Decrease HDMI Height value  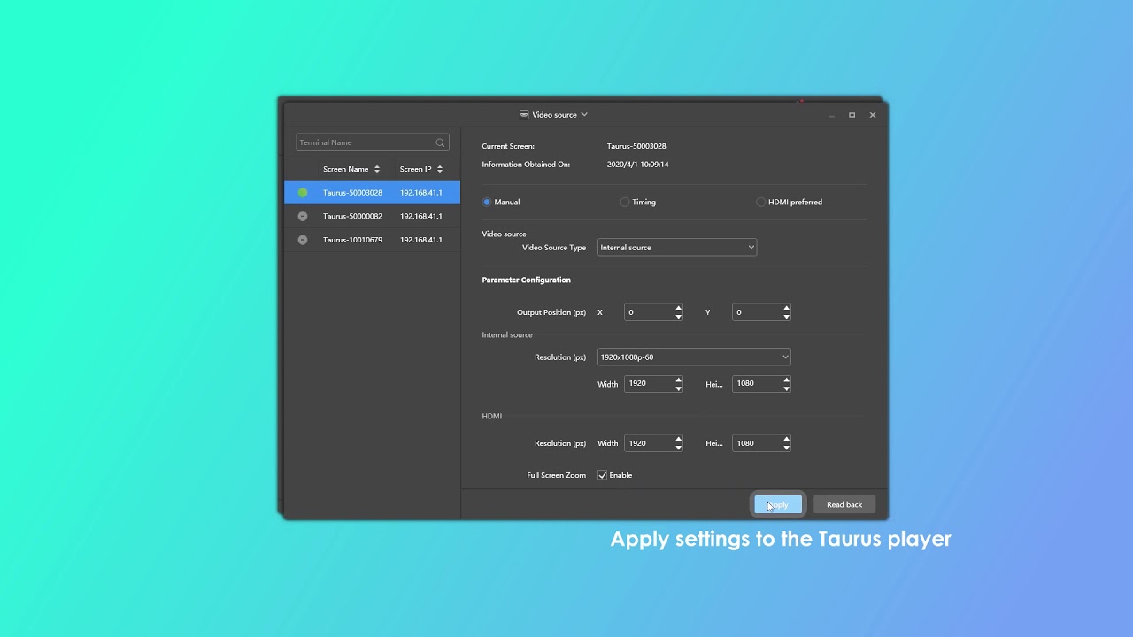786,448
